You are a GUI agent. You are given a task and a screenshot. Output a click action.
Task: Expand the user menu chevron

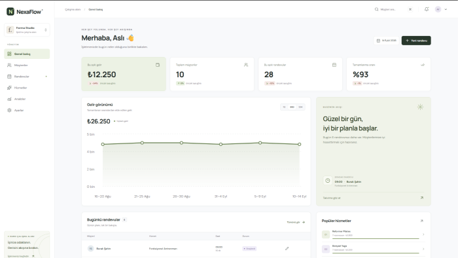click(x=446, y=9)
